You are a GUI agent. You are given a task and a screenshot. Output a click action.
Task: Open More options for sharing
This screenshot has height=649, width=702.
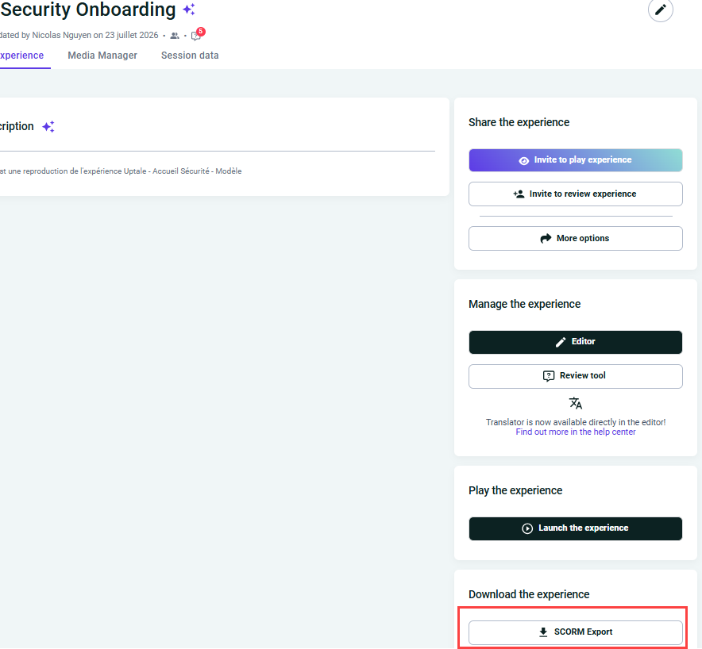575,238
